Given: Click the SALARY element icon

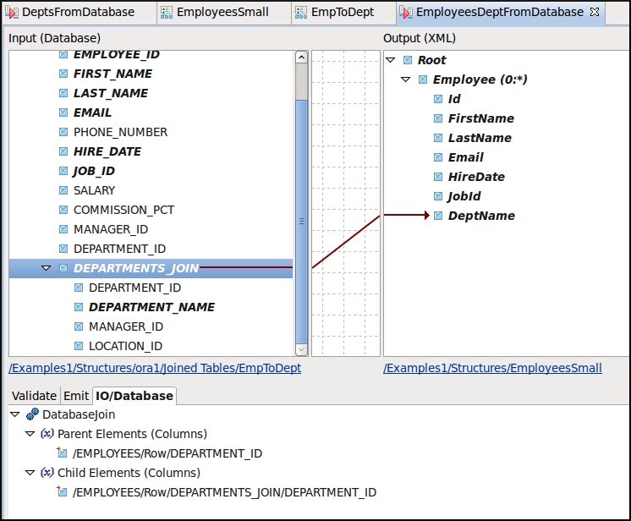Looking at the screenshot, I should pyautogui.click(x=63, y=190).
